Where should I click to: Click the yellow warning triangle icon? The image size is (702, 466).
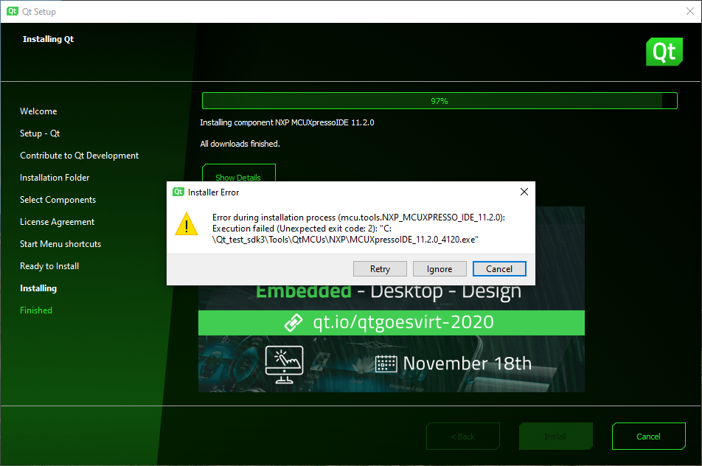point(187,224)
